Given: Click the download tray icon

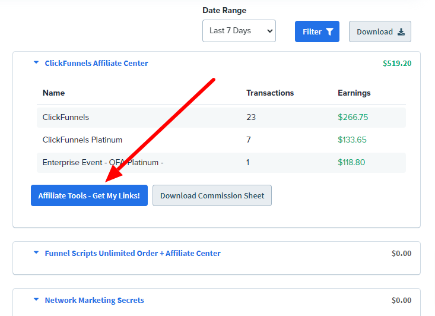Looking at the screenshot, I should (401, 32).
